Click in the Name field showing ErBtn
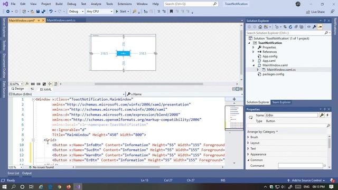The height and width of the screenshot is (190, 338). [292, 115]
